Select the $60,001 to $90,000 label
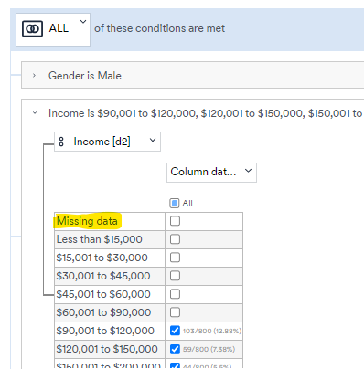The height and width of the screenshot is (369, 364). (x=103, y=312)
